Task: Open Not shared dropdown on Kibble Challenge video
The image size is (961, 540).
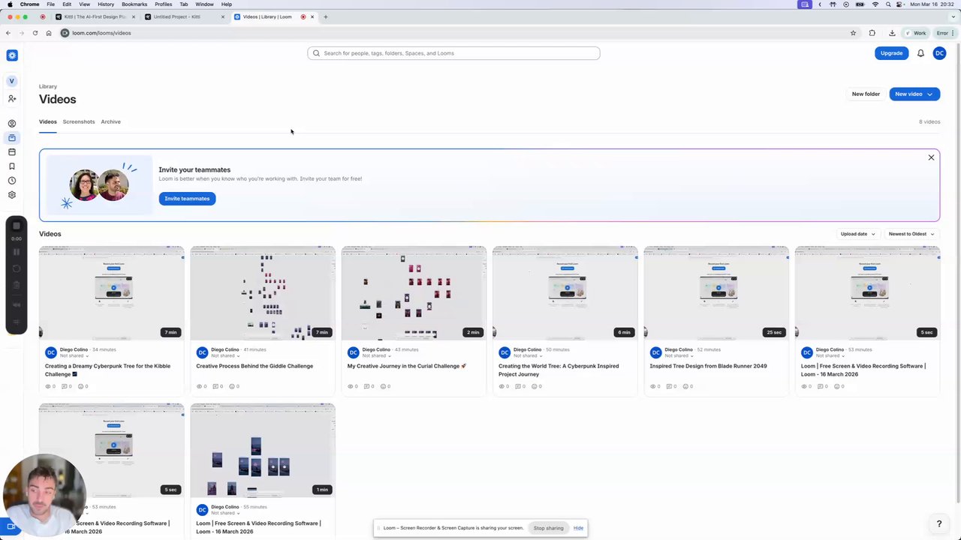Action: [x=74, y=355]
